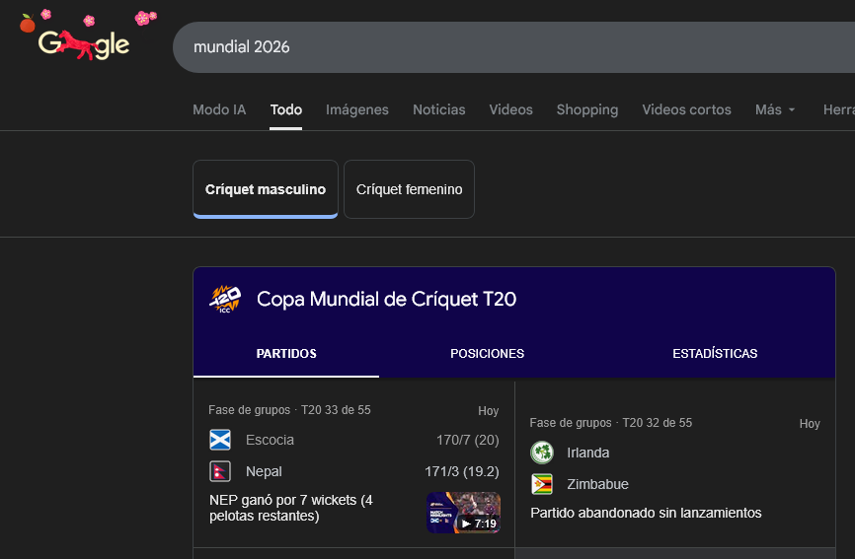Image resolution: width=855 pixels, height=559 pixels.
Task: Open the Noticias tab
Action: click(439, 110)
